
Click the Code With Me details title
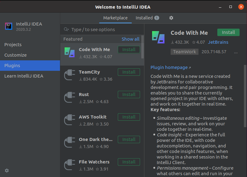point(189,33)
